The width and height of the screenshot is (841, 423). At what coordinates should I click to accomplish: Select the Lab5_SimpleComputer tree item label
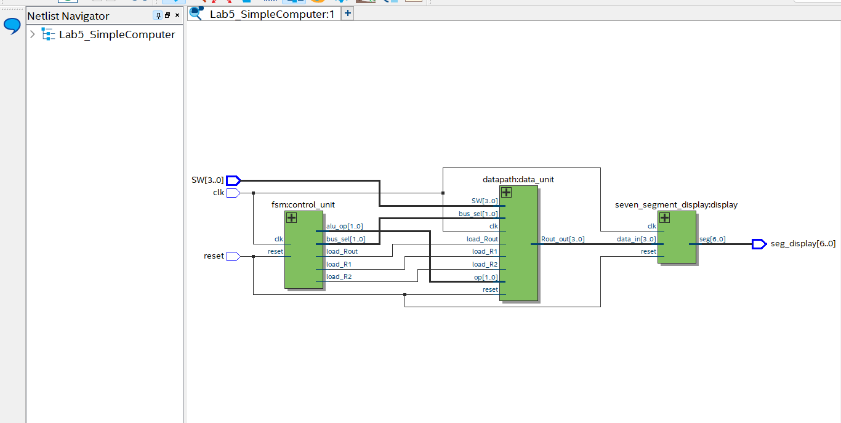tap(117, 34)
